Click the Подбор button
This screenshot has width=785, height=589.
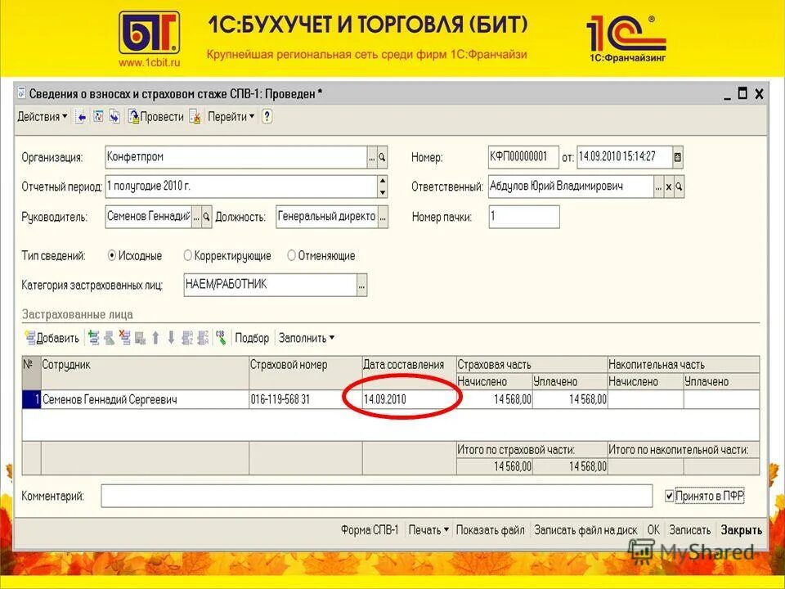(x=252, y=338)
